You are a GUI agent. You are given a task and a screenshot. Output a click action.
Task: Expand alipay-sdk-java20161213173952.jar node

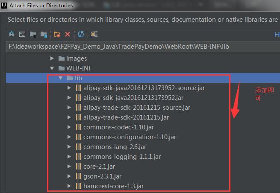(x=69, y=98)
